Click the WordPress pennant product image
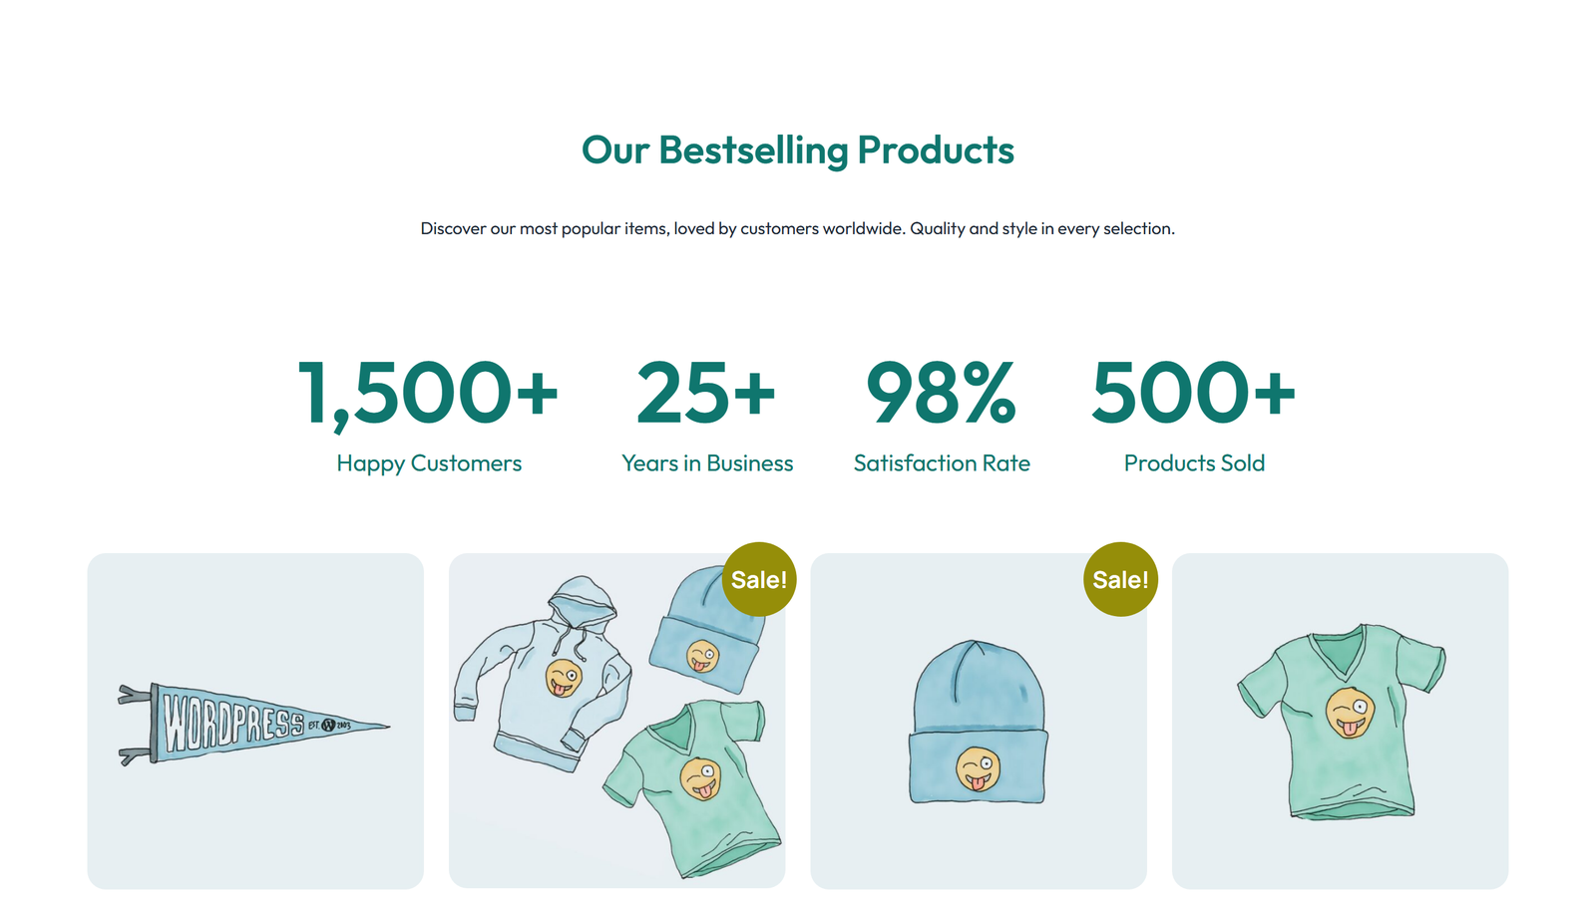The height and width of the screenshot is (897, 1596). tap(254, 720)
